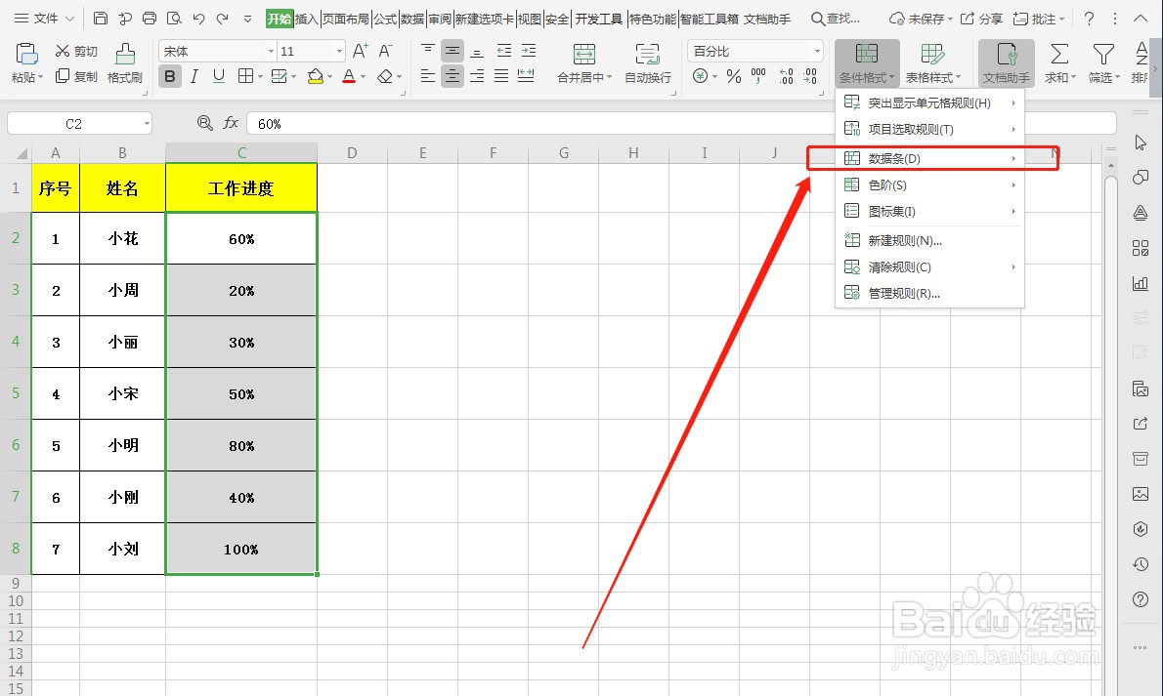
Task: Open the 色阶(S) submenu
Action: 930,185
